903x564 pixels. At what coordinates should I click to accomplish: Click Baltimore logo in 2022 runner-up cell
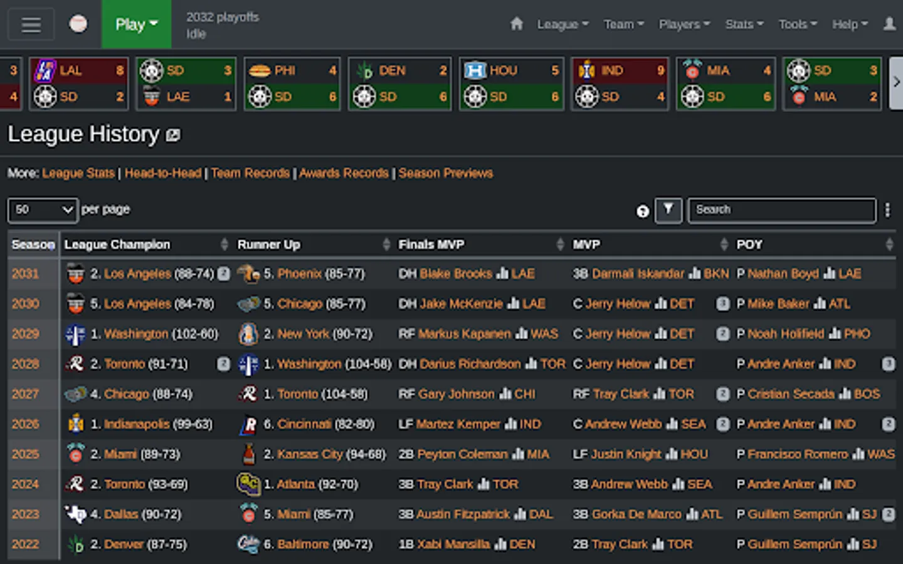click(249, 545)
